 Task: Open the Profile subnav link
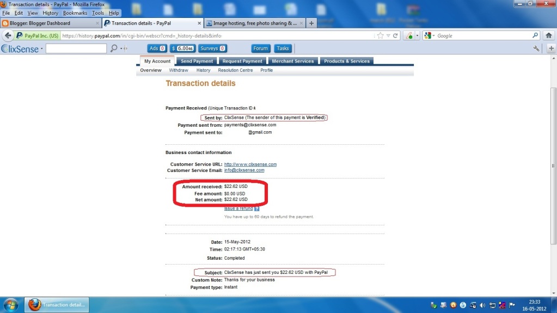(x=266, y=70)
